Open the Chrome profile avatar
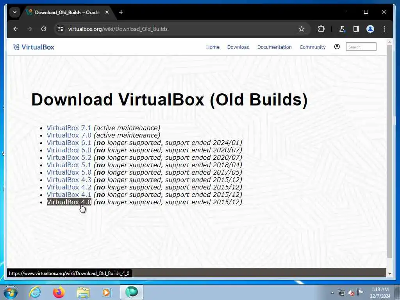400x300 pixels. click(370, 29)
